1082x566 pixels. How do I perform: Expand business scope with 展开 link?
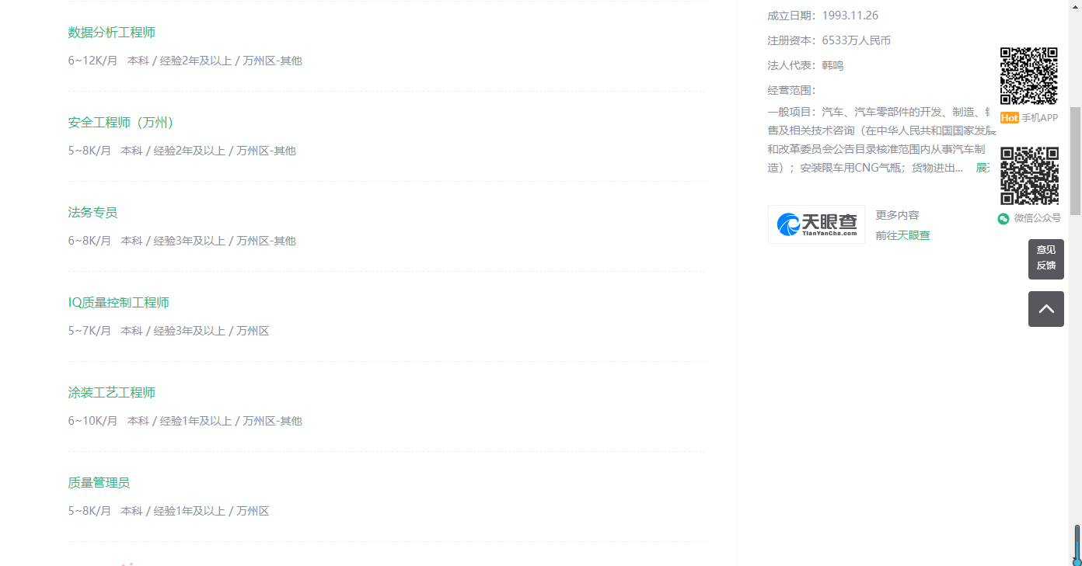pyautogui.click(x=983, y=168)
